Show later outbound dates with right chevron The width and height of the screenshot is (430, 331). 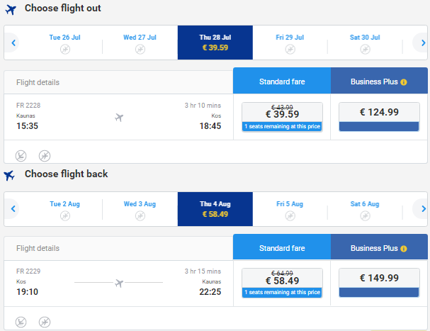click(x=422, y=43)
